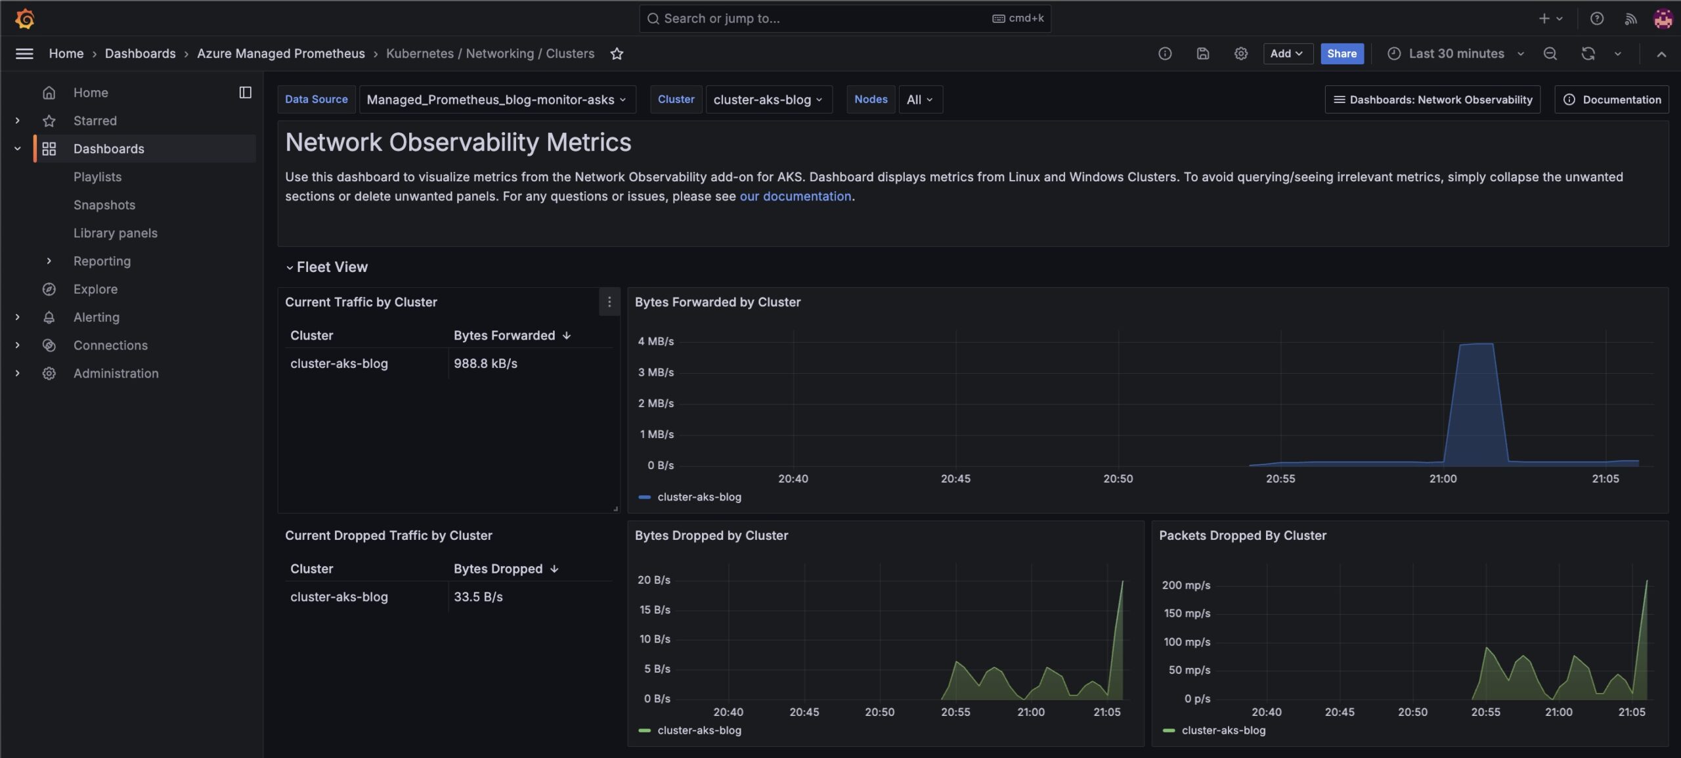Click the Grafana logo icon
Image resolution: width=1681 pixels, height=758 pixels.
pyautogui.click(x=24, y=18)
